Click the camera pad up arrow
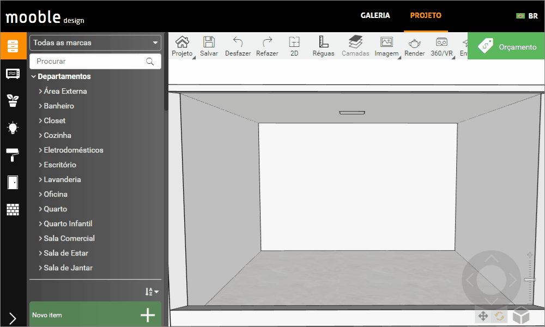 click(492, 258)
